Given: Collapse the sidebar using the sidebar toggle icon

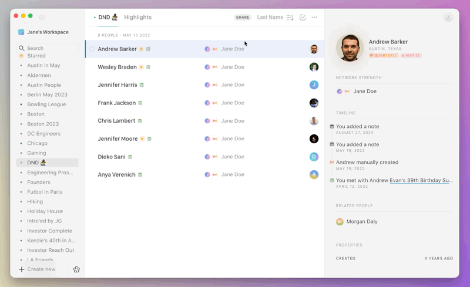Looking at the screenshot, I should coord(42,18).
